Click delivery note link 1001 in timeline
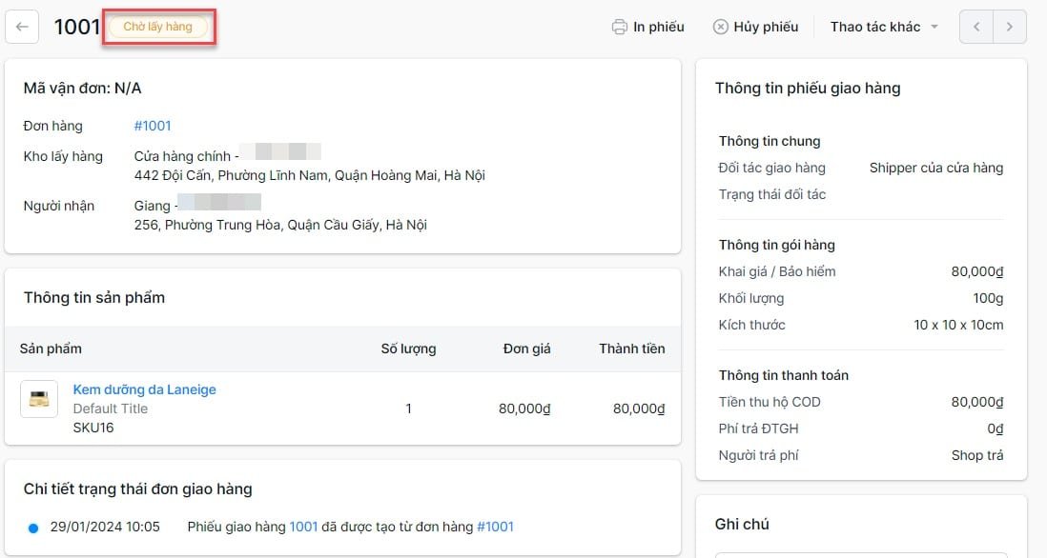Viewport: 1047px width, 558px height. [301, 526]
